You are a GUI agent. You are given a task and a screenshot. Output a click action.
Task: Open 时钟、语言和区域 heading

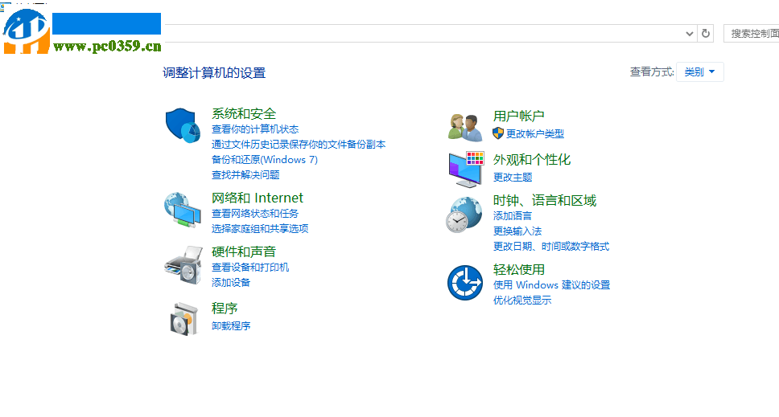pos(544,200)
